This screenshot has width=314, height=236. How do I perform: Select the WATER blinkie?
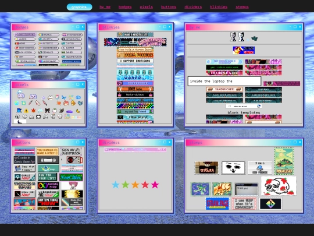tap(135, 78)
